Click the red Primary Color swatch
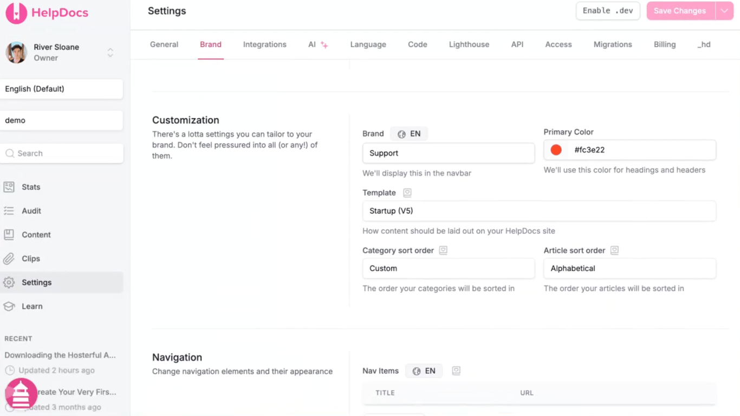 [556, 149]
